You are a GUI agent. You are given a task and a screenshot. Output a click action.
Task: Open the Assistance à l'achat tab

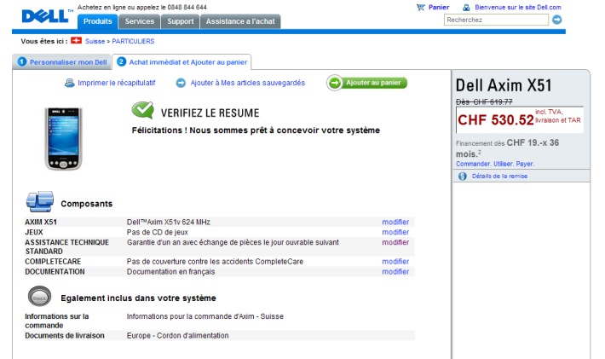(x=240, y=21)
